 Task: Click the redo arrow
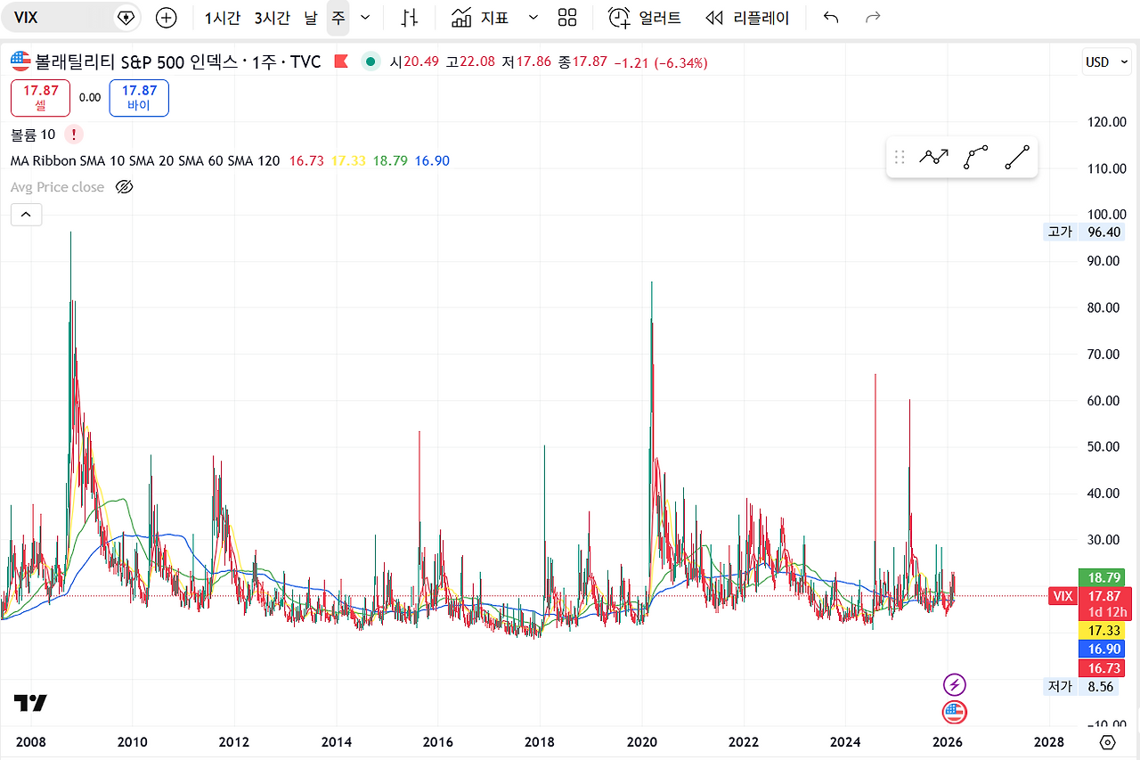pos(874,18)
